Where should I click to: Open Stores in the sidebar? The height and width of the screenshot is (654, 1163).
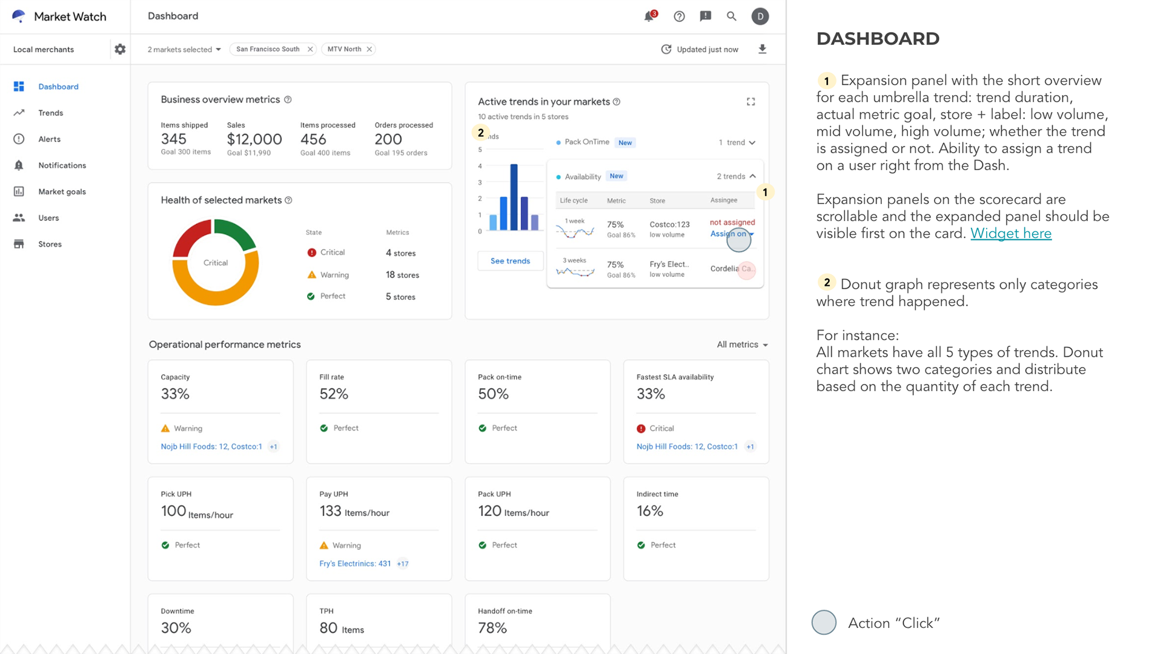[50, 244]
